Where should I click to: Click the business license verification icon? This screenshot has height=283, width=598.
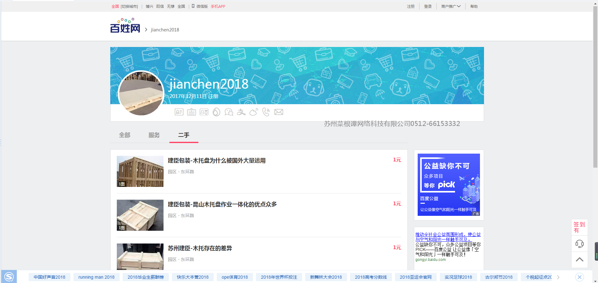coord(192,112)
